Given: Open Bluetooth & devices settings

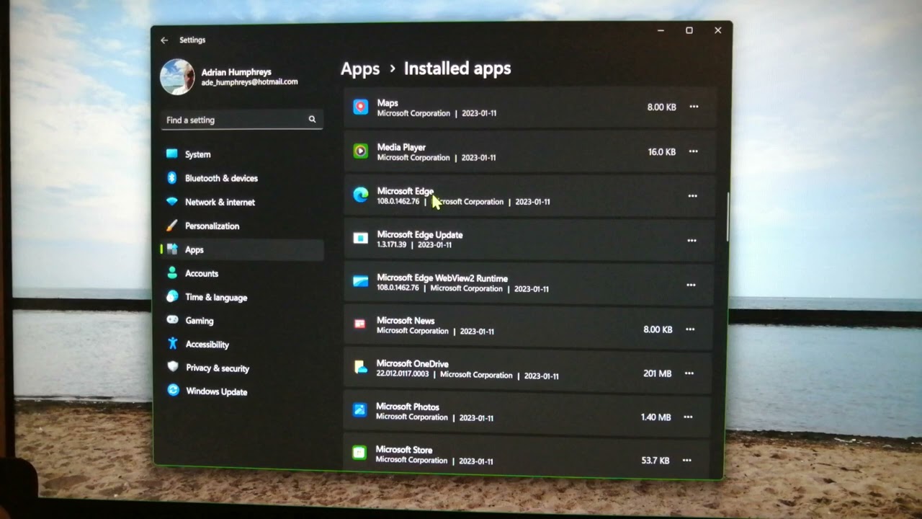Looking at the screenshot, I should coord(241,178).
